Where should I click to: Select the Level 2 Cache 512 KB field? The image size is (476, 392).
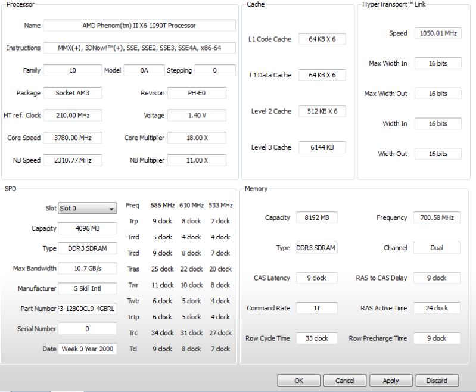point(322,111)
